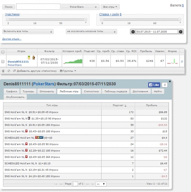Click the PokerStars link under the player name
The image size is (191, 192).
tap(14, 65)
